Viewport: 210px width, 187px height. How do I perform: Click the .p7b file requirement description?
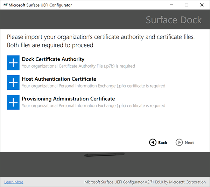click(78, 66)
